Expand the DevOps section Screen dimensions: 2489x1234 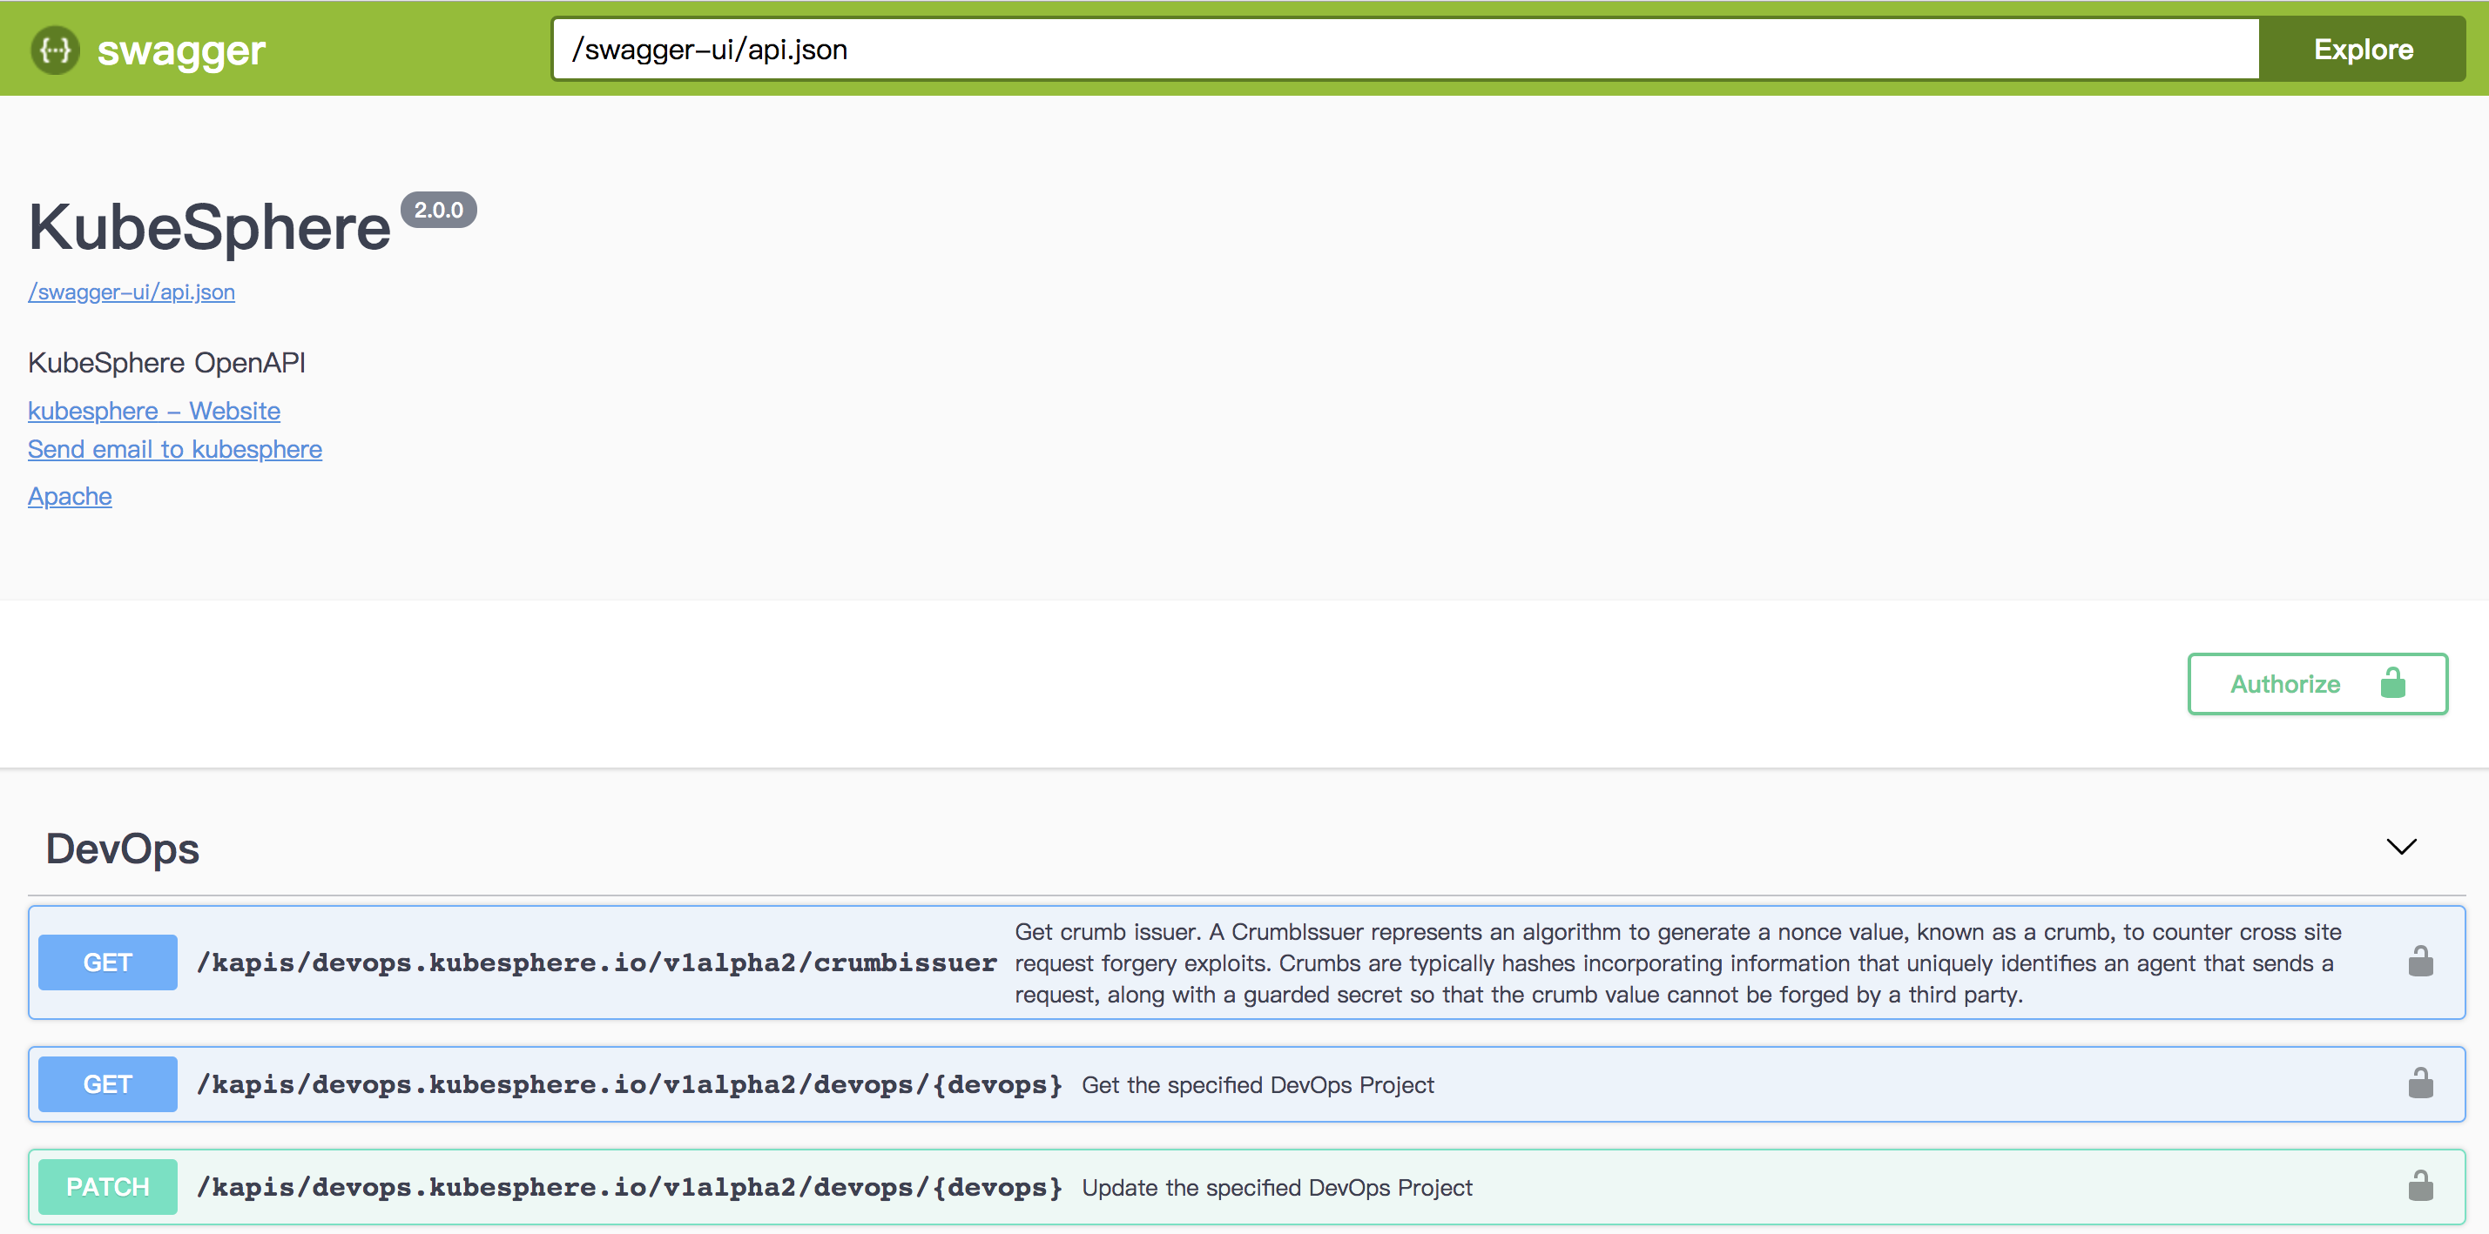click(x=2406, y=845)
